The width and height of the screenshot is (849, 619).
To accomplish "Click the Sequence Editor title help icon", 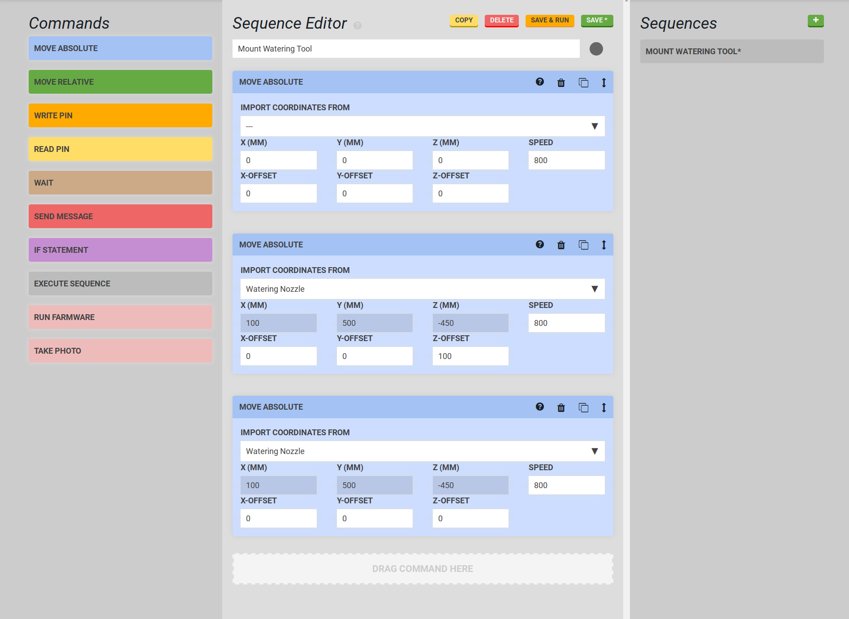I will (x=358, y=26).
